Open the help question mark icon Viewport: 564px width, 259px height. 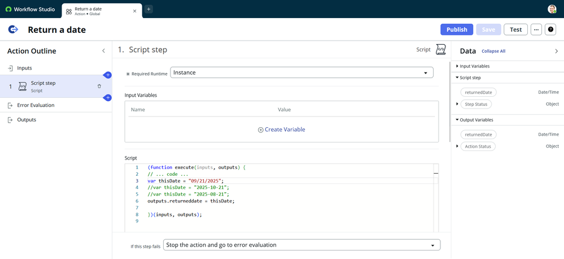pos(551,29)
